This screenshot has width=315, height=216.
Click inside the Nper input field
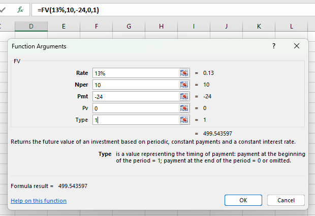point(135,85)
